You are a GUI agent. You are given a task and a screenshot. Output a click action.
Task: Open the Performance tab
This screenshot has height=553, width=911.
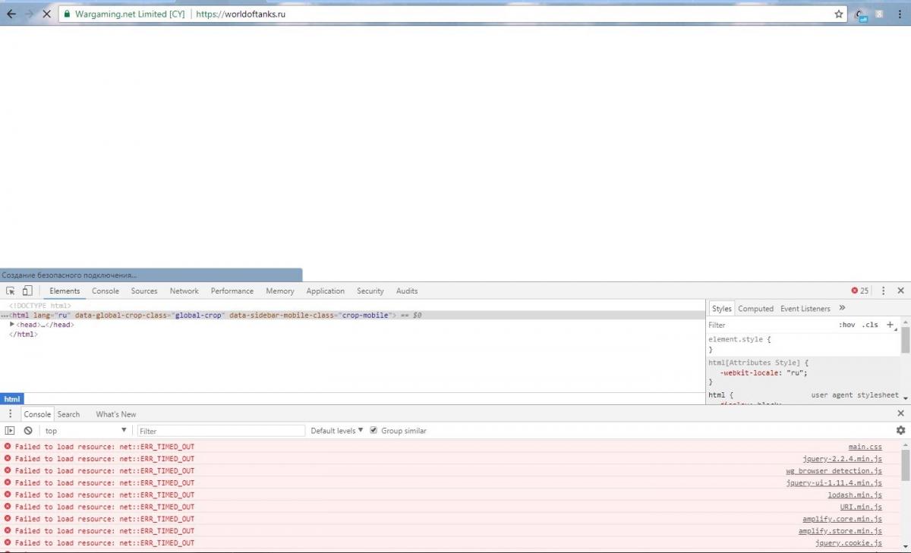232,291
